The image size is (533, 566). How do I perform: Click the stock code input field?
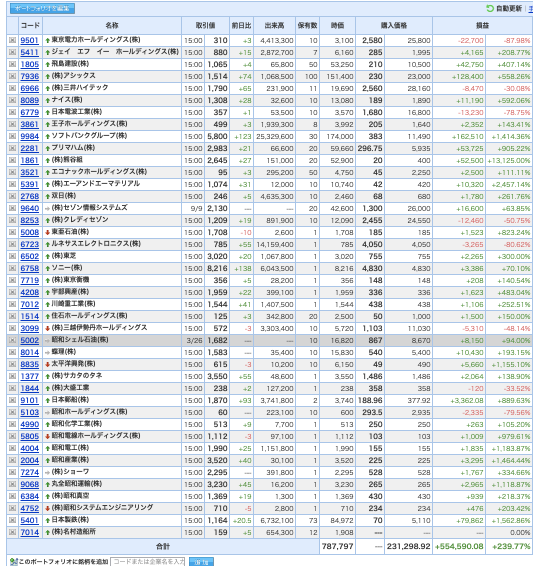[147, 561]
